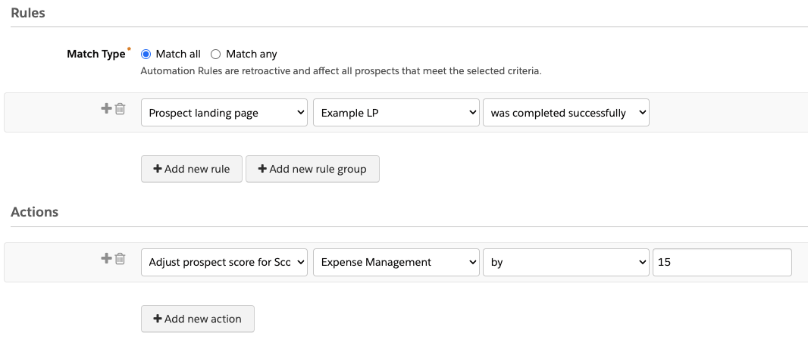Viewport: 808px width, 343px height.
Task: Click the score value field containing 15
Action: [722, 262]
